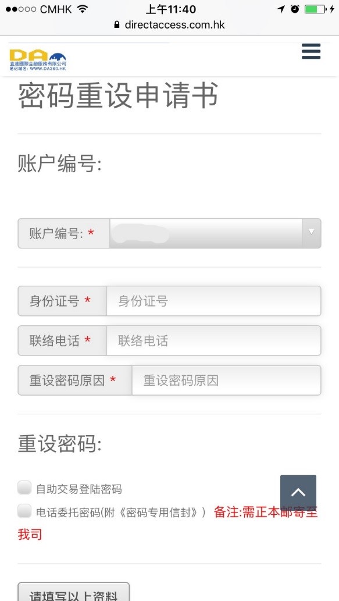Tap the scroll-to-top arrow button

[x=298, y=492]
